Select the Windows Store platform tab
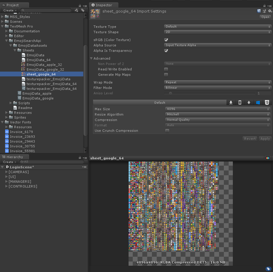Screen dimensions: 273x272 pyautogui.click(x=258, y=102)
